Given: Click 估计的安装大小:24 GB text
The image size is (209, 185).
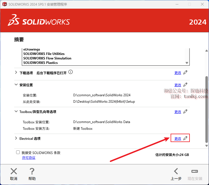Looking at the screenshot, I should pos(172,155).
